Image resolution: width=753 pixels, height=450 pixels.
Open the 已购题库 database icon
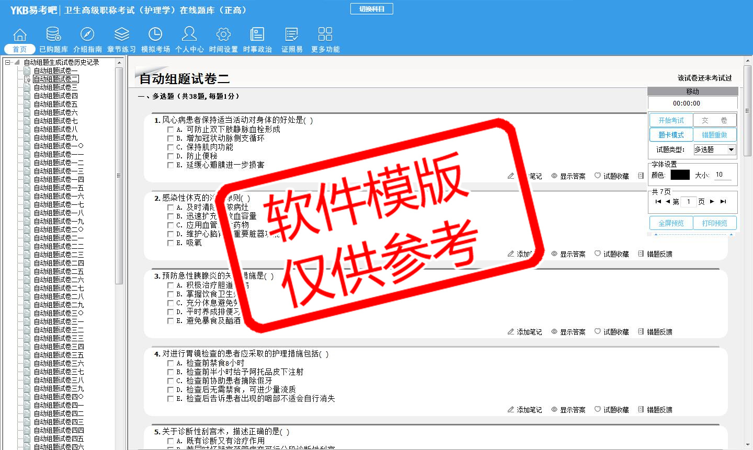[x=53, y=35]
